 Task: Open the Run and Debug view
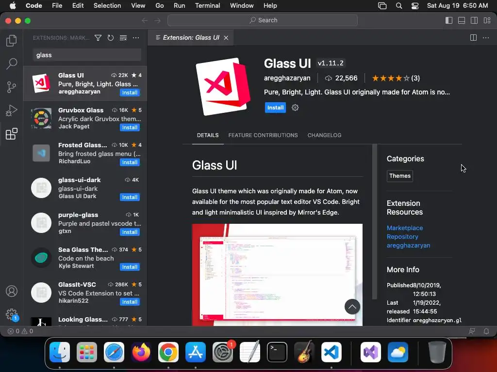coord(12,110)
